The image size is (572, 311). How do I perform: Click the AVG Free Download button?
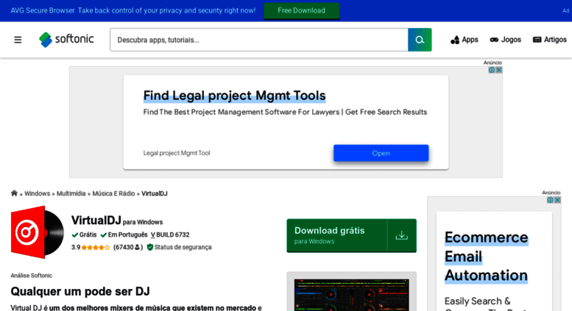(301, 10)
